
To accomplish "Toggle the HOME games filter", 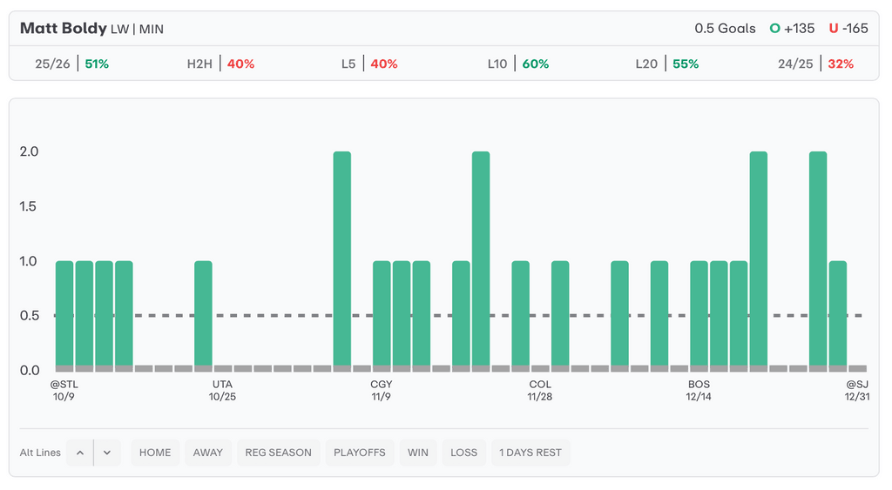I will point(155,453).
